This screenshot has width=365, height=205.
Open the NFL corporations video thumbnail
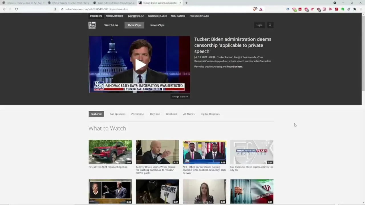[204, 152]
